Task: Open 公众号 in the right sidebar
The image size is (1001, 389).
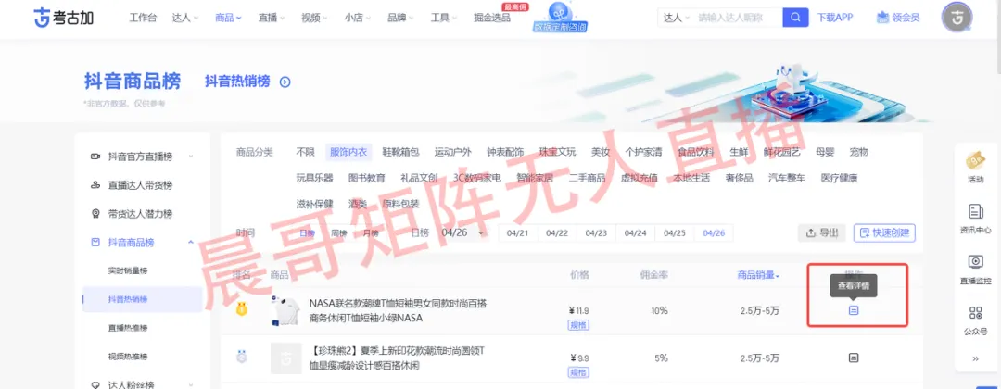Action: point(975,320)
